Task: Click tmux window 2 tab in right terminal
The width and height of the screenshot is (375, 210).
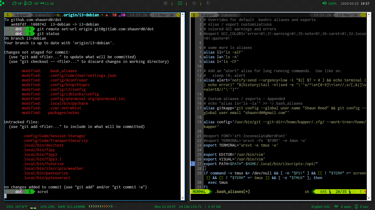Action: click(x=194, y=15)
